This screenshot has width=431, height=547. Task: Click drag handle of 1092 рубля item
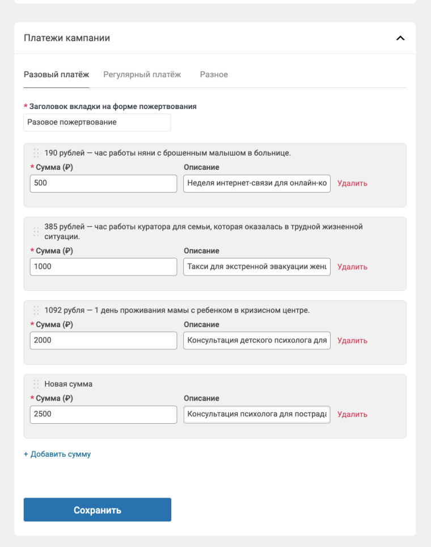[36, 310]
